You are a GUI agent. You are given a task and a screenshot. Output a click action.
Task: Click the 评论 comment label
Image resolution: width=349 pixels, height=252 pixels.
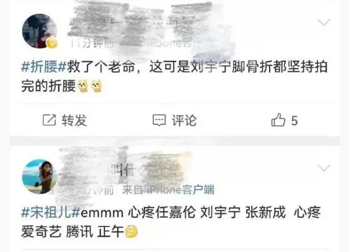184,120
